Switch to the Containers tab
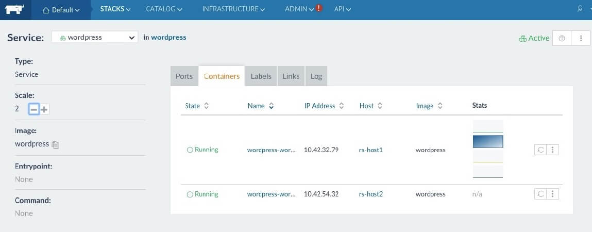 pyautogui.click(x=222, y=76)
